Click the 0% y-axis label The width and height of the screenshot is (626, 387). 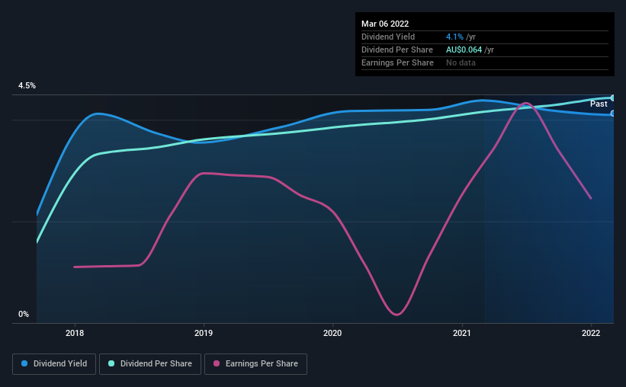[x=24, y=315]
